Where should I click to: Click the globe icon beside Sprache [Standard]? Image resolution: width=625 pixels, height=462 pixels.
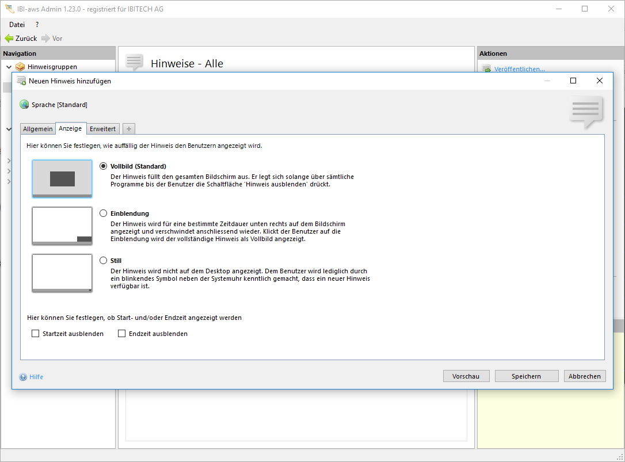24,105
